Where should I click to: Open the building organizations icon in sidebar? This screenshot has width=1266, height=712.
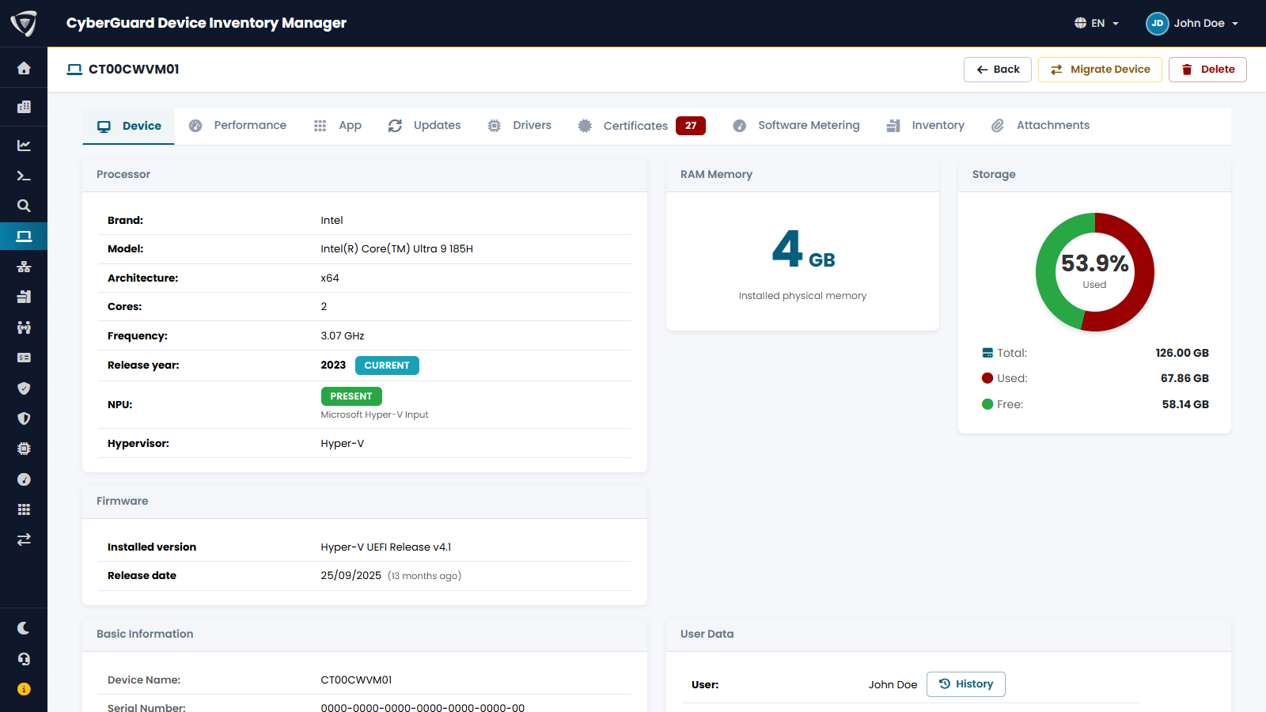coord(24,107)
